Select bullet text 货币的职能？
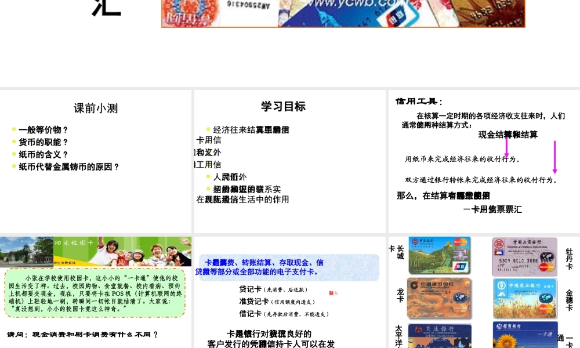This screenshot has height=348, width=580. [x=43, y=142]
